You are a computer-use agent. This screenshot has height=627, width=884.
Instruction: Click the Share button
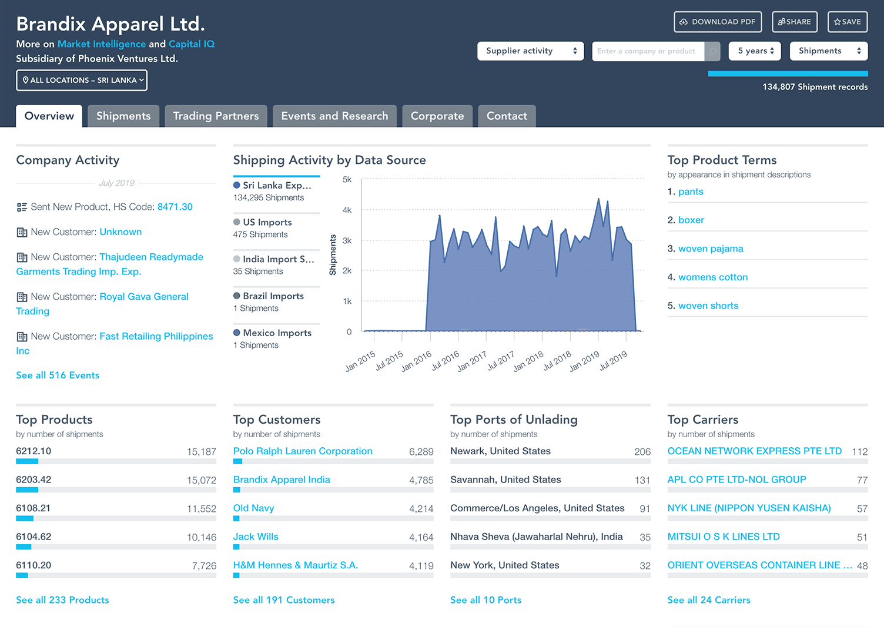tap(795, 22)
